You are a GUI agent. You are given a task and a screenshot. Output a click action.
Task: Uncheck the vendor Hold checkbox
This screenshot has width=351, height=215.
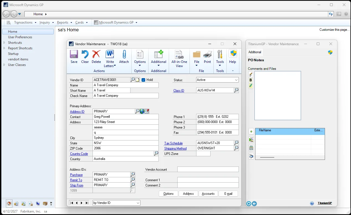[x=143, y=80]
